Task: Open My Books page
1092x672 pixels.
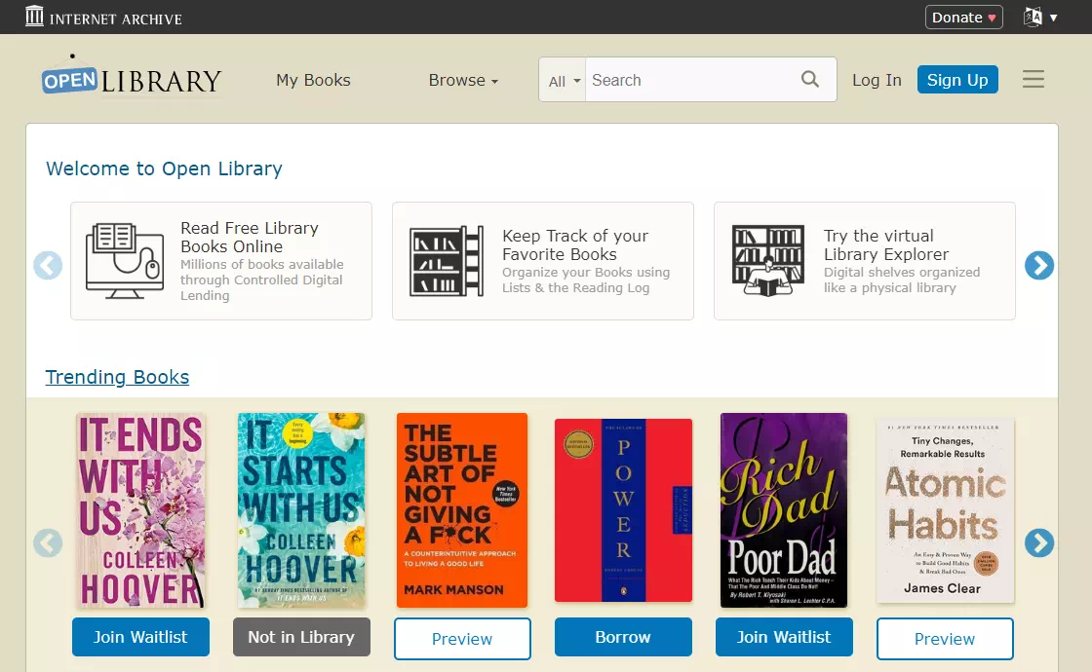Action: [x=313, y=80]
